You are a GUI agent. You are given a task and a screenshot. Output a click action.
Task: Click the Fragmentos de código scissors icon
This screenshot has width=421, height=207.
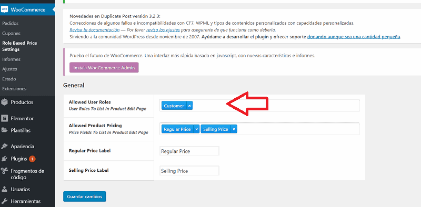4,171
